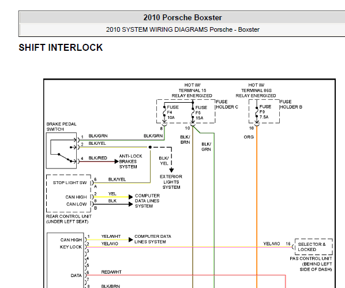345x288 pixels.
Task: Click the '2010 Porsche Boxster' title header
Action: [x=182, y=18]
